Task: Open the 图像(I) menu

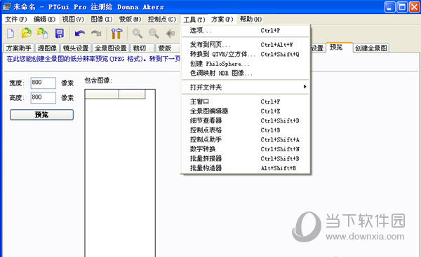Action: [102, 20]
